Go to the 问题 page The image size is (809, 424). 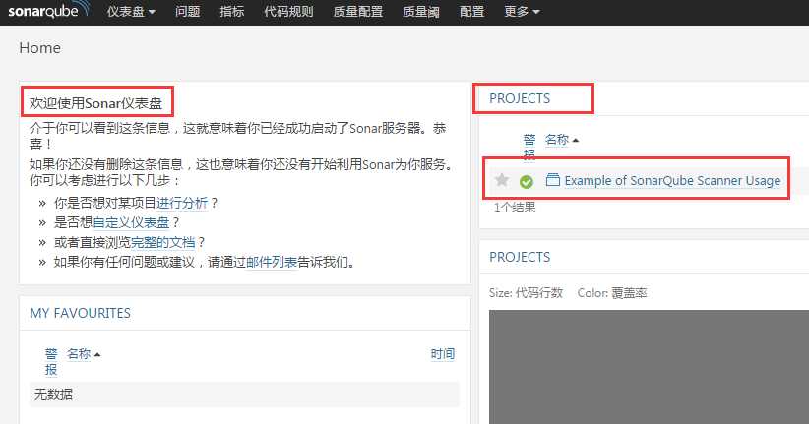coord(187,12)
